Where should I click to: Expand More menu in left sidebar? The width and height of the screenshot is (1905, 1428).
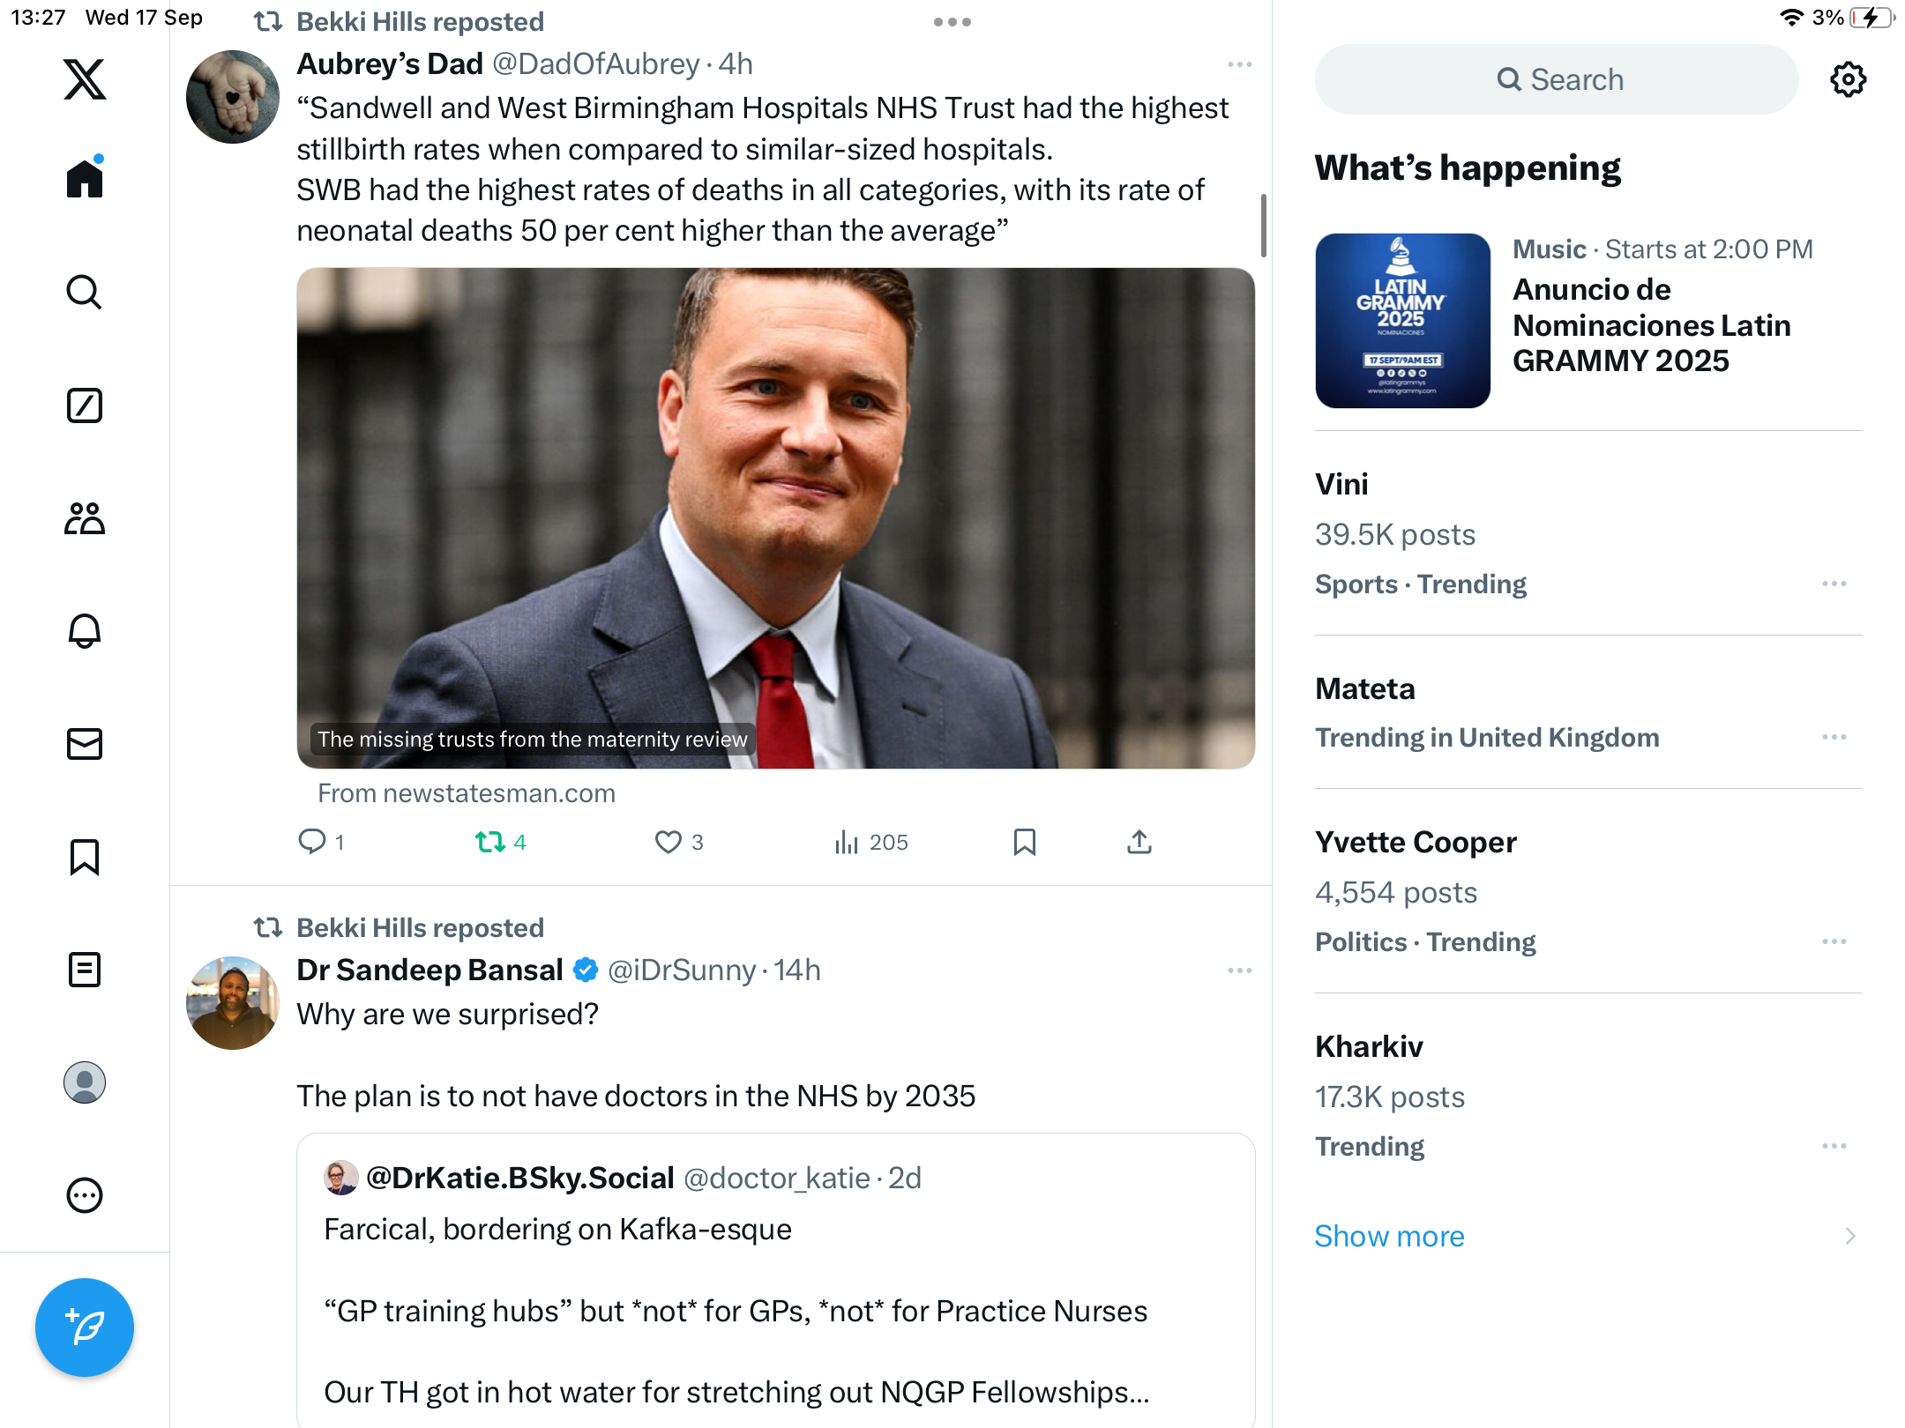click(85, 1195)
